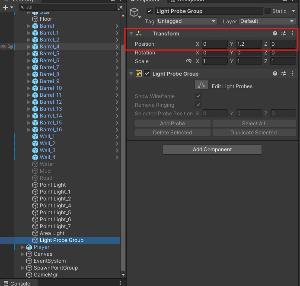This screenshot has height=286, width=300.
Task: Open Wall_1 prefab via right chevron
Action: coord(117,137)
